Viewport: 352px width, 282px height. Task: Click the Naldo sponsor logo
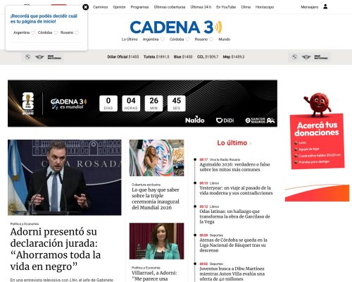click(195, 120)
